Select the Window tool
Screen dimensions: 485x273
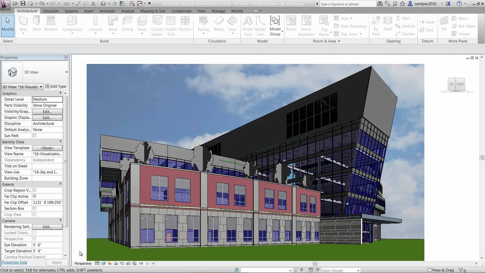(x=51, y=24)
